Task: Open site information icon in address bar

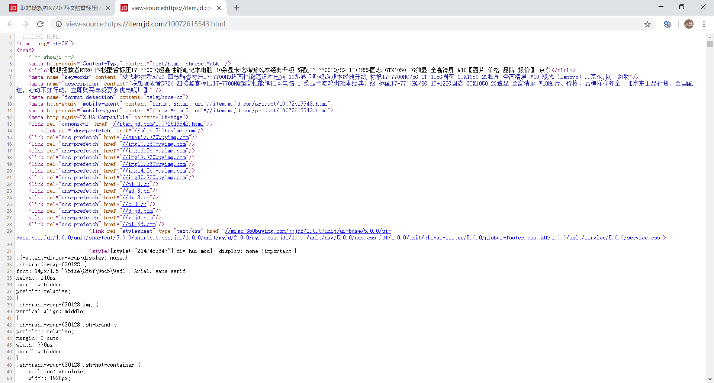Action: pyautogui.click(x=59, y=24)
